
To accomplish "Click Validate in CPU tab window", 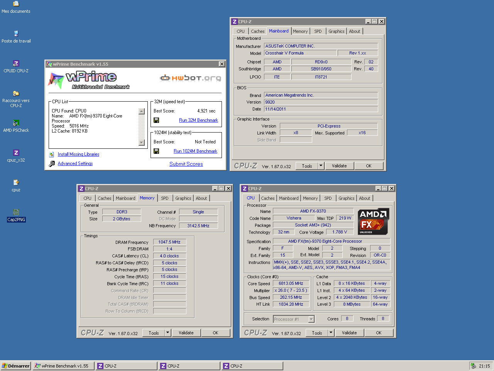I will click(x=349, y=333).
